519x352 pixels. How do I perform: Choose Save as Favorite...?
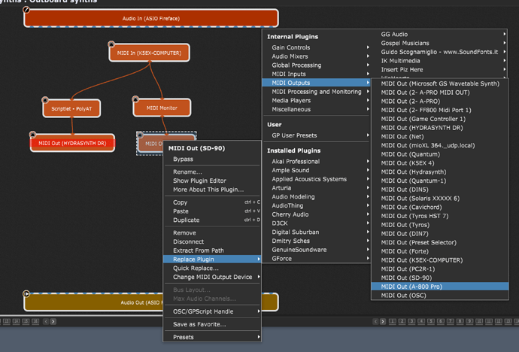click(x=212, y=324)
